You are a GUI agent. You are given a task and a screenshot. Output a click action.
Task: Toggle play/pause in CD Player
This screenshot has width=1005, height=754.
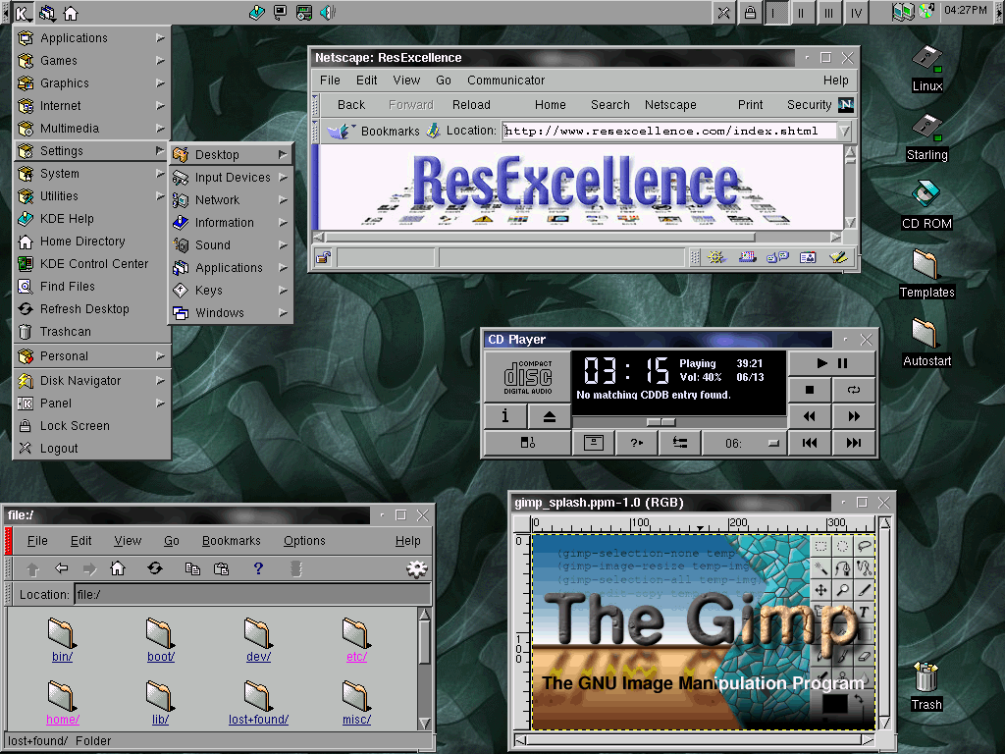point(831,363)
